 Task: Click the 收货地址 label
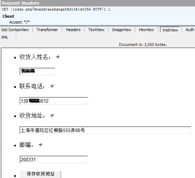pos(32,115)
